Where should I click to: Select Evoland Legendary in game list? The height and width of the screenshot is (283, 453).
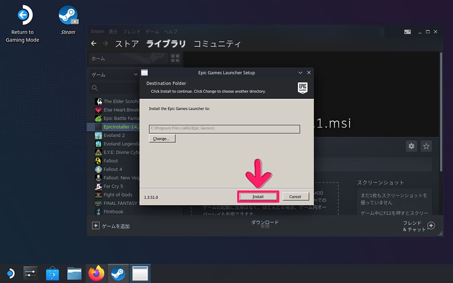point(121,144)
